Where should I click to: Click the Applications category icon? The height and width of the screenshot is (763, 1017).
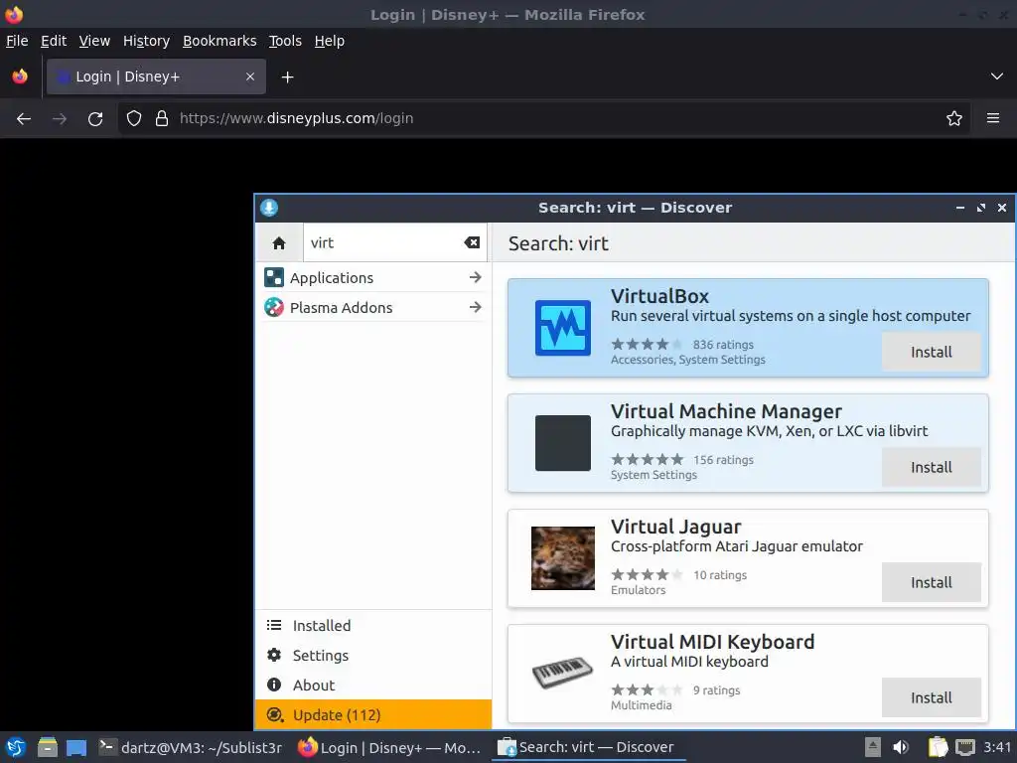274,278
